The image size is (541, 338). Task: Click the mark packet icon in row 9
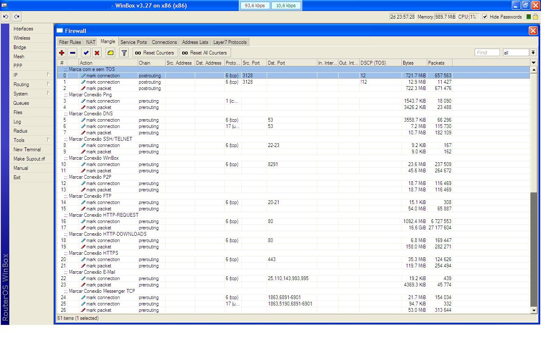point(83,152)
